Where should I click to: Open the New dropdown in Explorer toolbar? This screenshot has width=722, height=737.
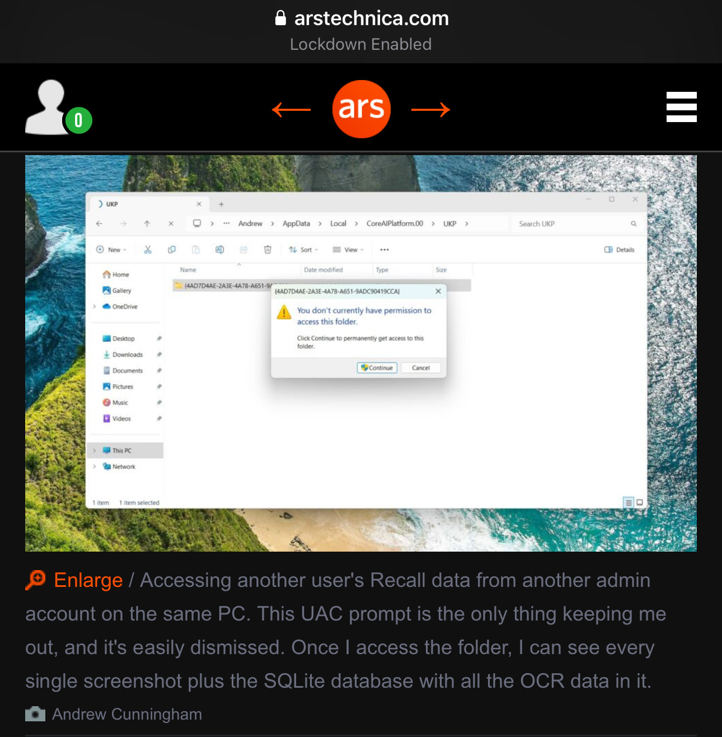[111, 250]
